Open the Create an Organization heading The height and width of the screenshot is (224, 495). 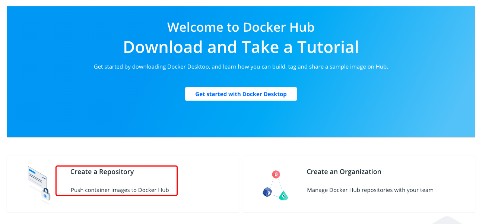tap(344, 172)
